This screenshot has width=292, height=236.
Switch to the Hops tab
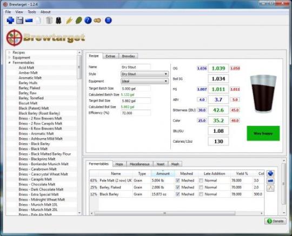(119, 164)
